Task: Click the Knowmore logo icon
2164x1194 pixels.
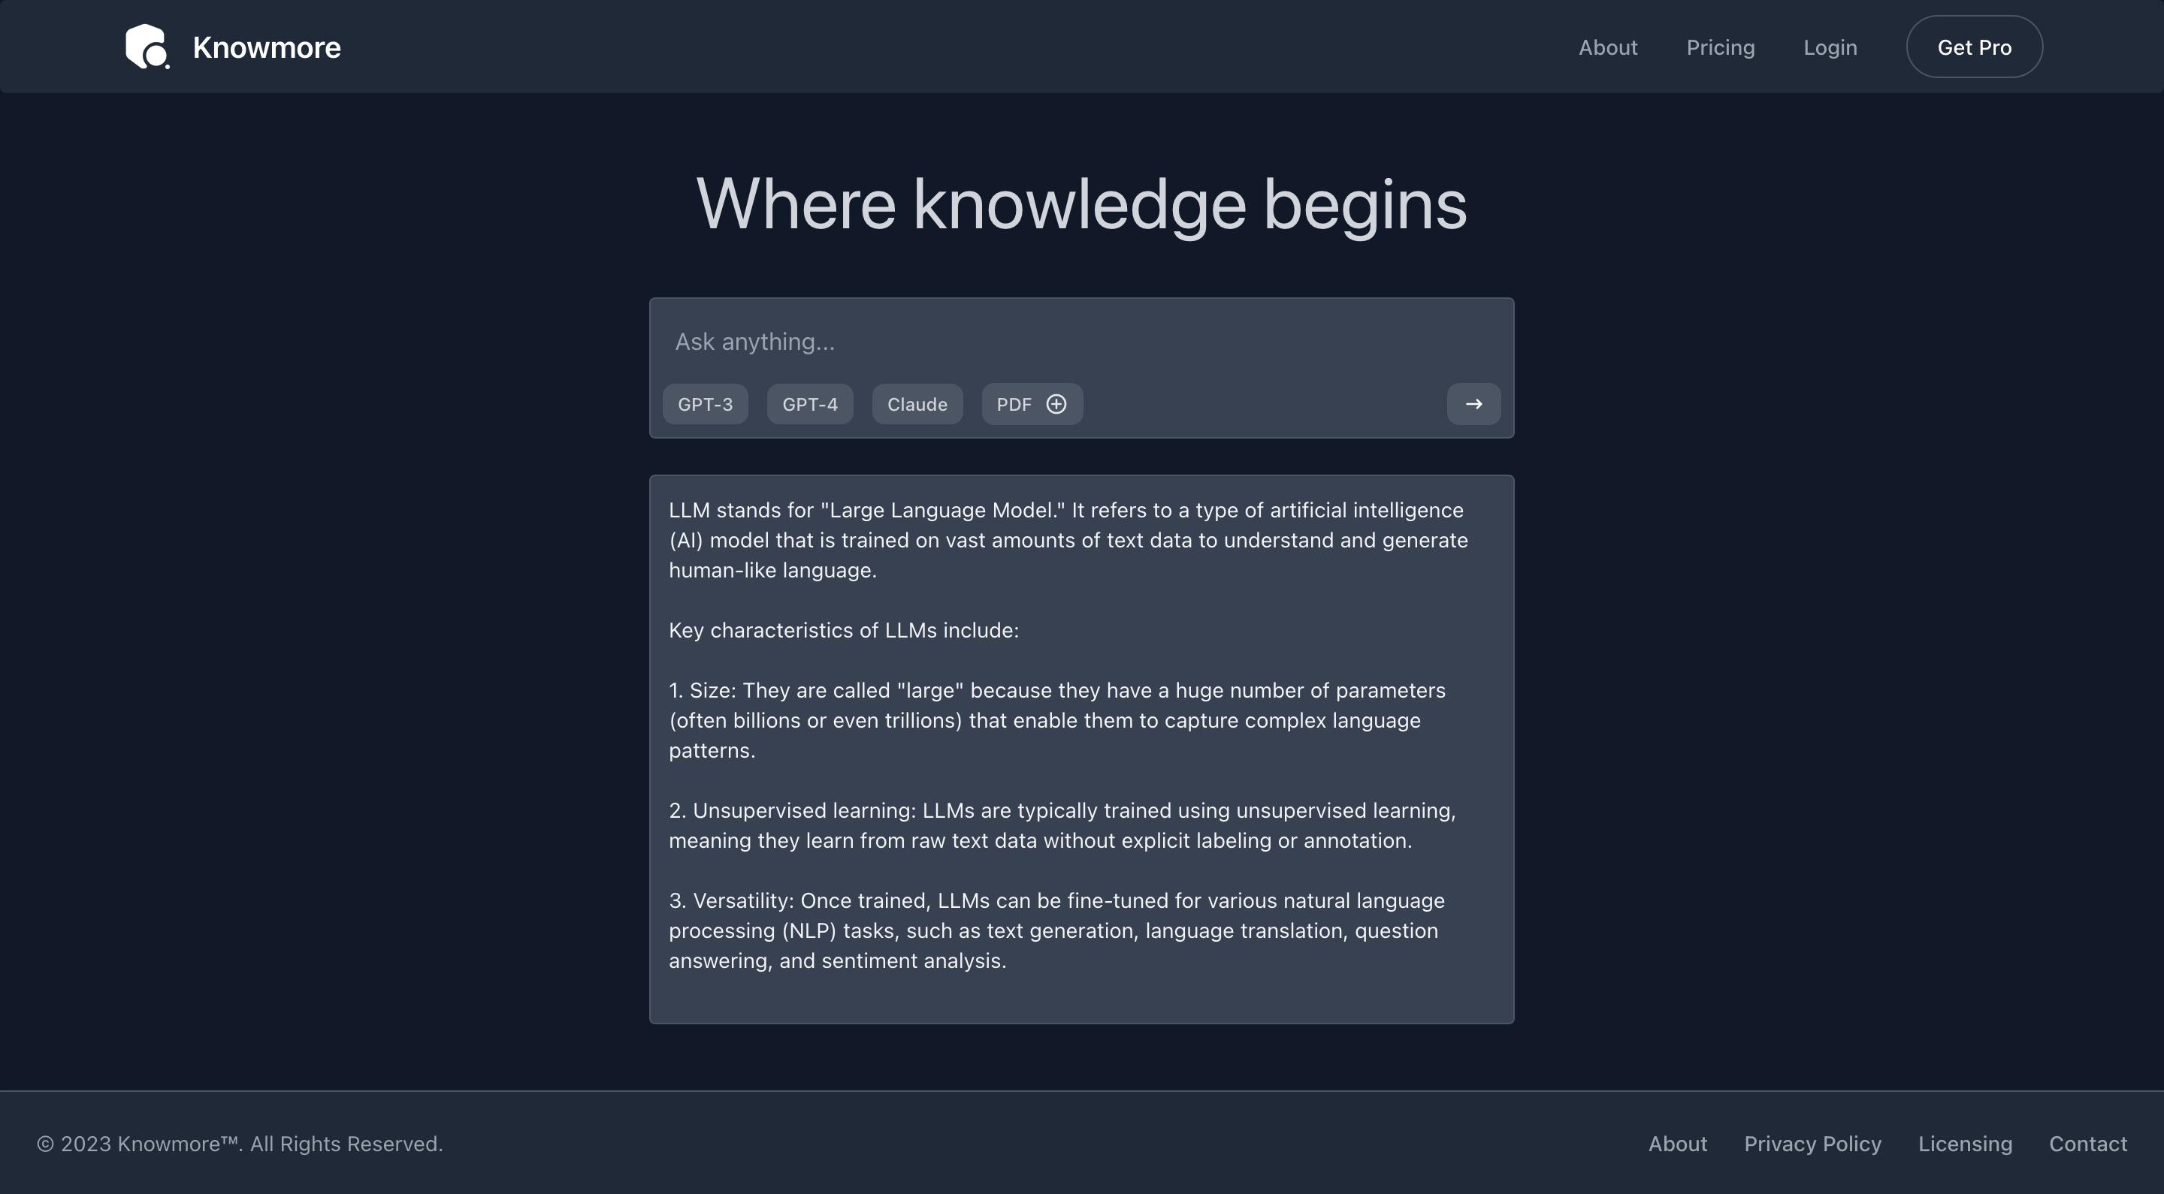Action: click(x=147, y=47)
